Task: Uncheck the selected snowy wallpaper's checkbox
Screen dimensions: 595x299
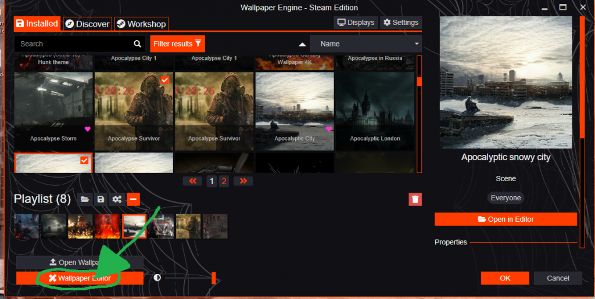Action: [x=84, y=161]
